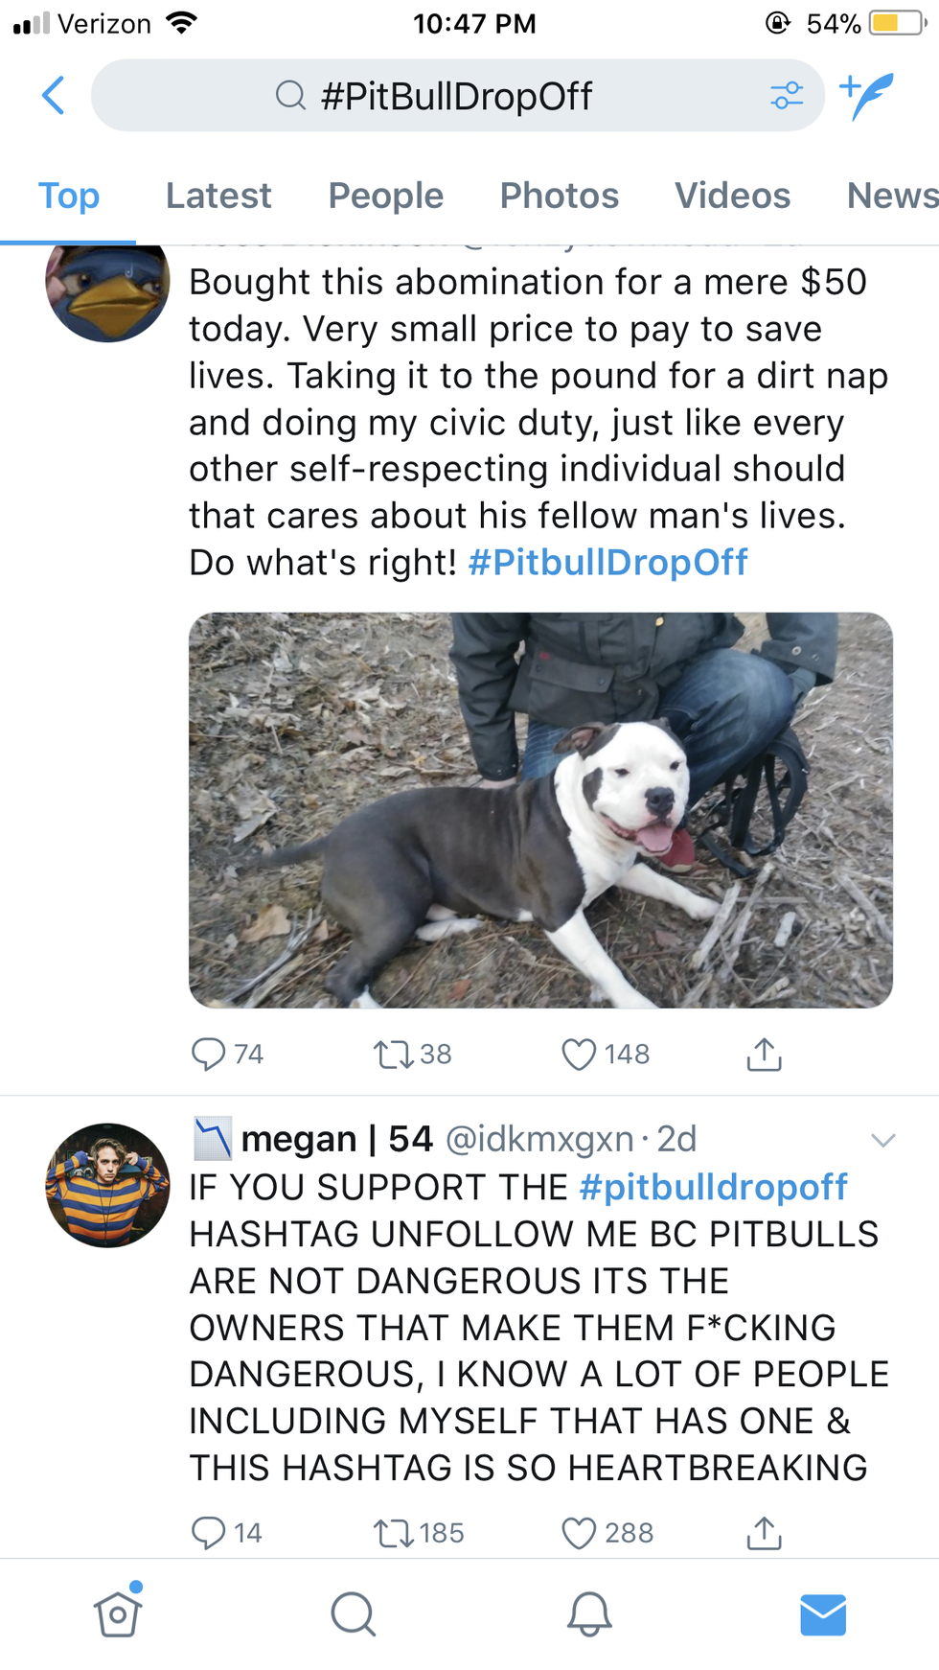Open the @idkmxgxn profile handle
This screenshot has width=939, height=1670.
[540, 1139]
